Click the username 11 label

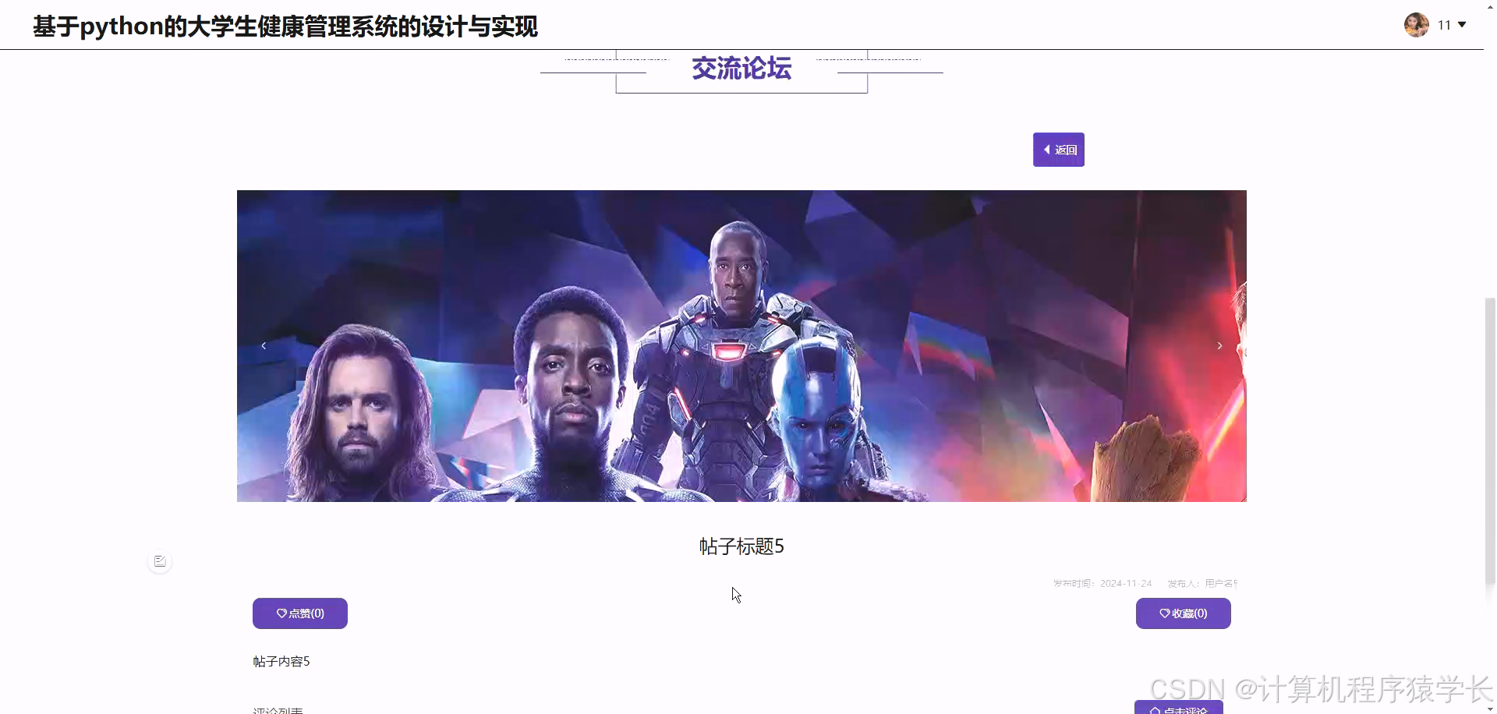pyautogui.click(x=1444, y=25)
